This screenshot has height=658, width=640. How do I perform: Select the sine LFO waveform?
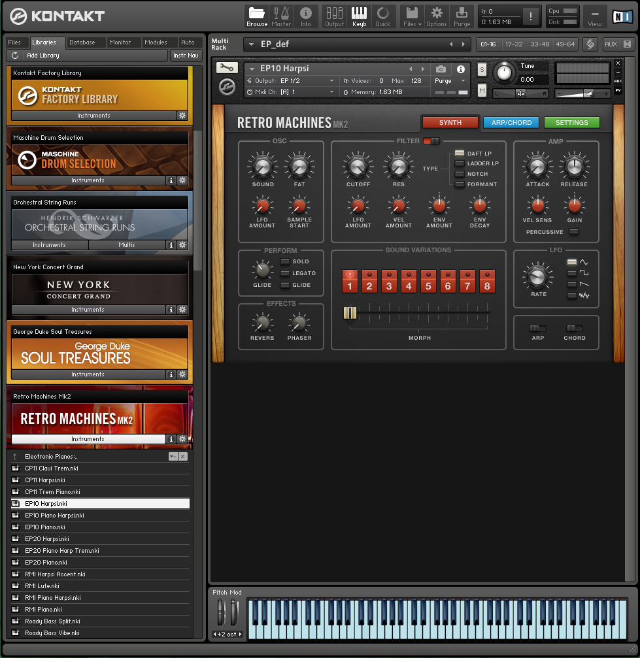click(x=572, y=262)
